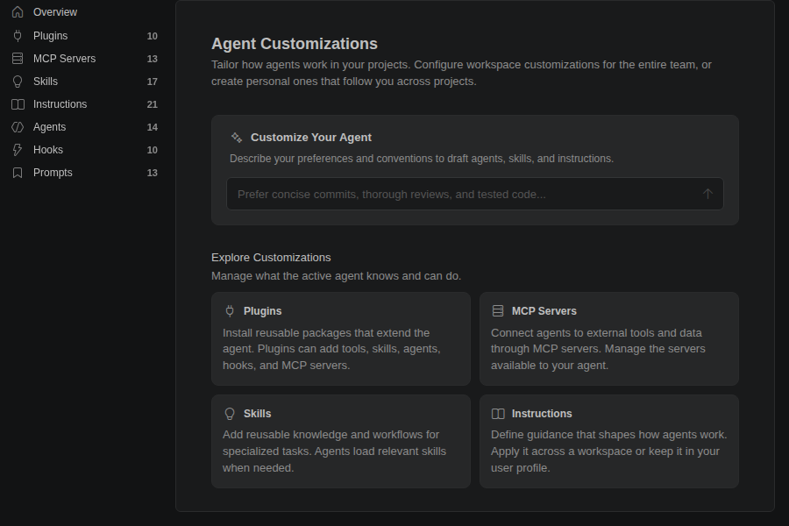The width and height of the screenshot is (789, 526).
Task: Click the Instructions count badge 21
Action: (152, 104)
